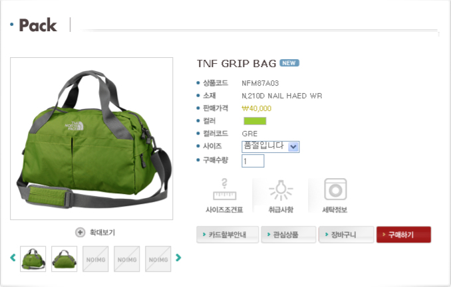The width and height of the screenshot is (451, 287).
Task: Select the third NOIMG thumbnail
Action: (96, 259)
